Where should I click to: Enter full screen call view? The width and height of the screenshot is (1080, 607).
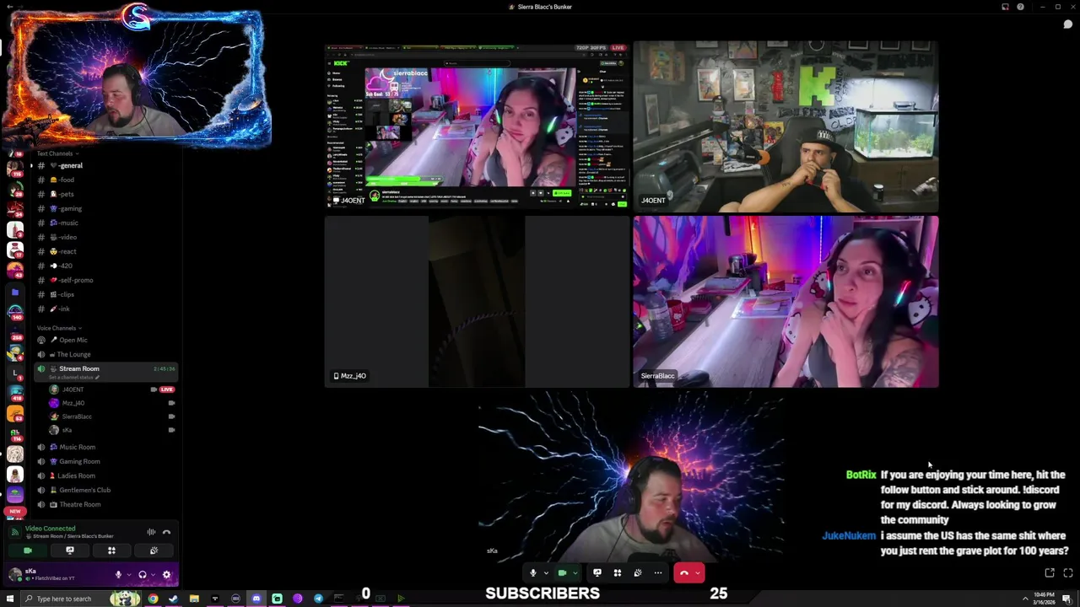click(1067, 573)
